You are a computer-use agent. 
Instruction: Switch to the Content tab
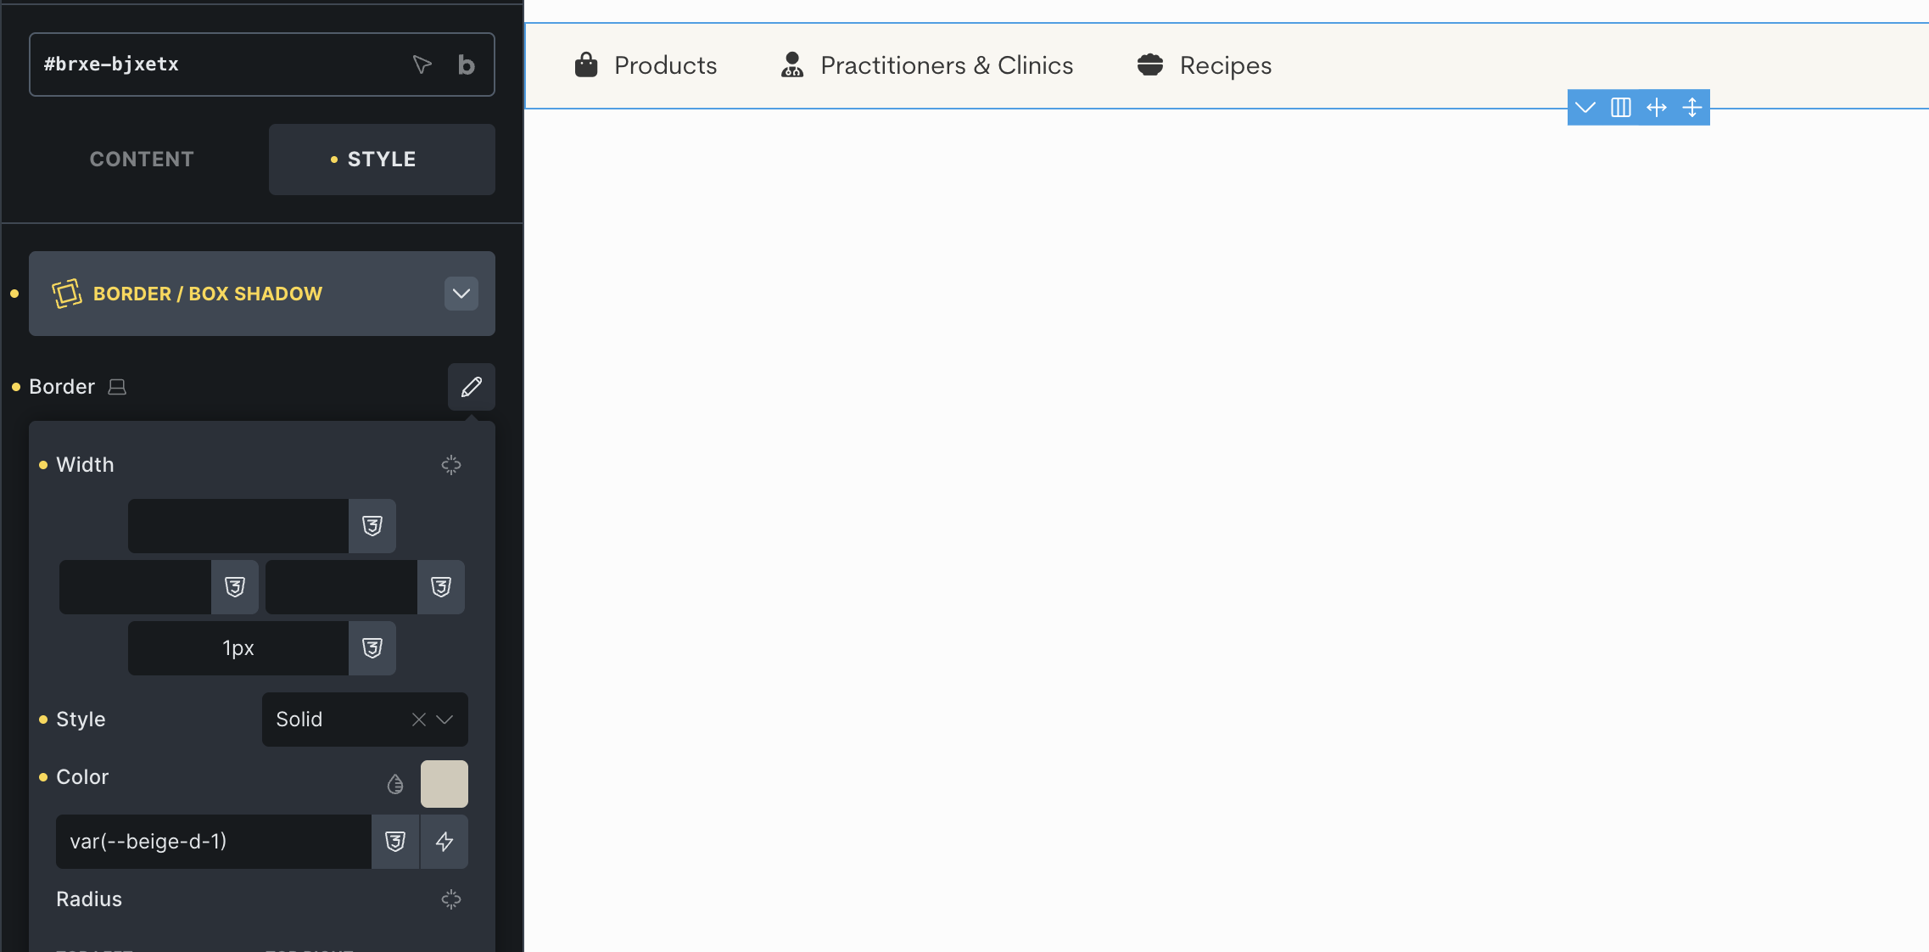click(142, 160)
